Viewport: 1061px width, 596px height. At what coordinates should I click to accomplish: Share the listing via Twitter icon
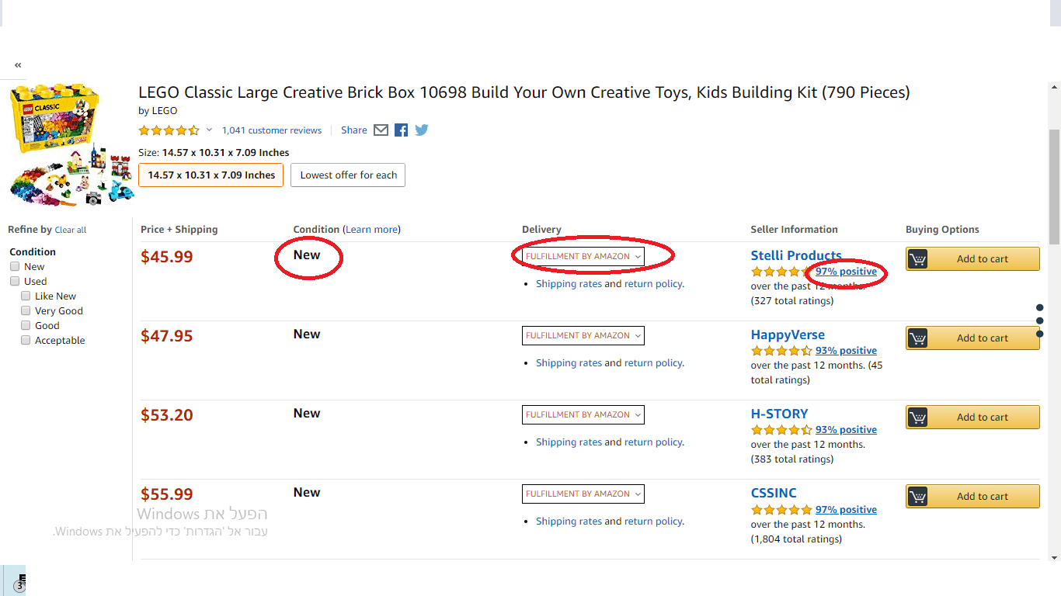click(422, 130)
